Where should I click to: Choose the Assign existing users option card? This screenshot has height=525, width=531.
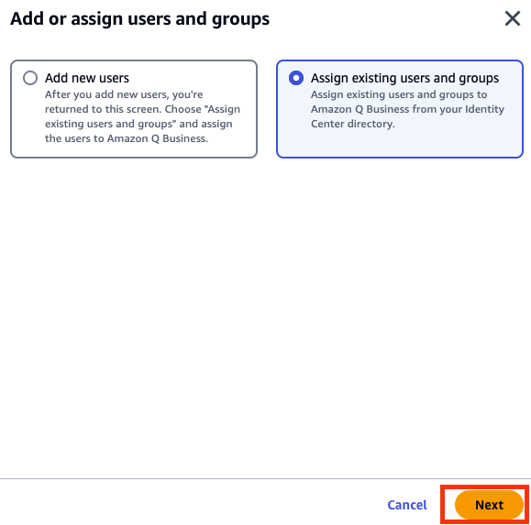(400, 109)
